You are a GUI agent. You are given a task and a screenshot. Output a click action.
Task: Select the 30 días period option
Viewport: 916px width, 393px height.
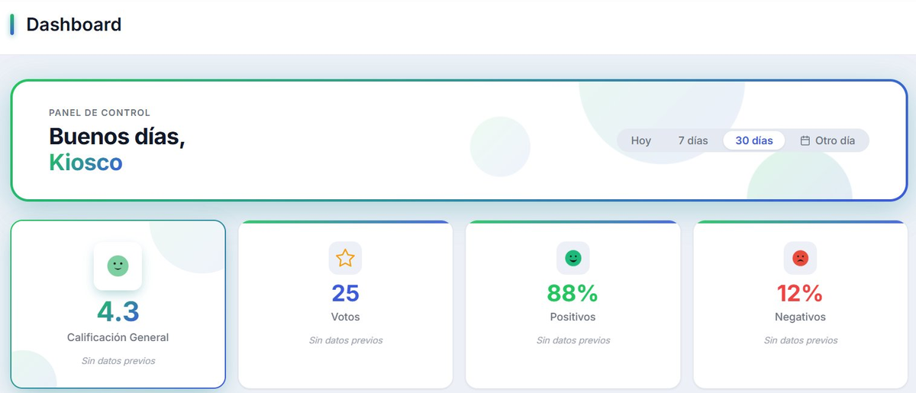tap(753, 140)
